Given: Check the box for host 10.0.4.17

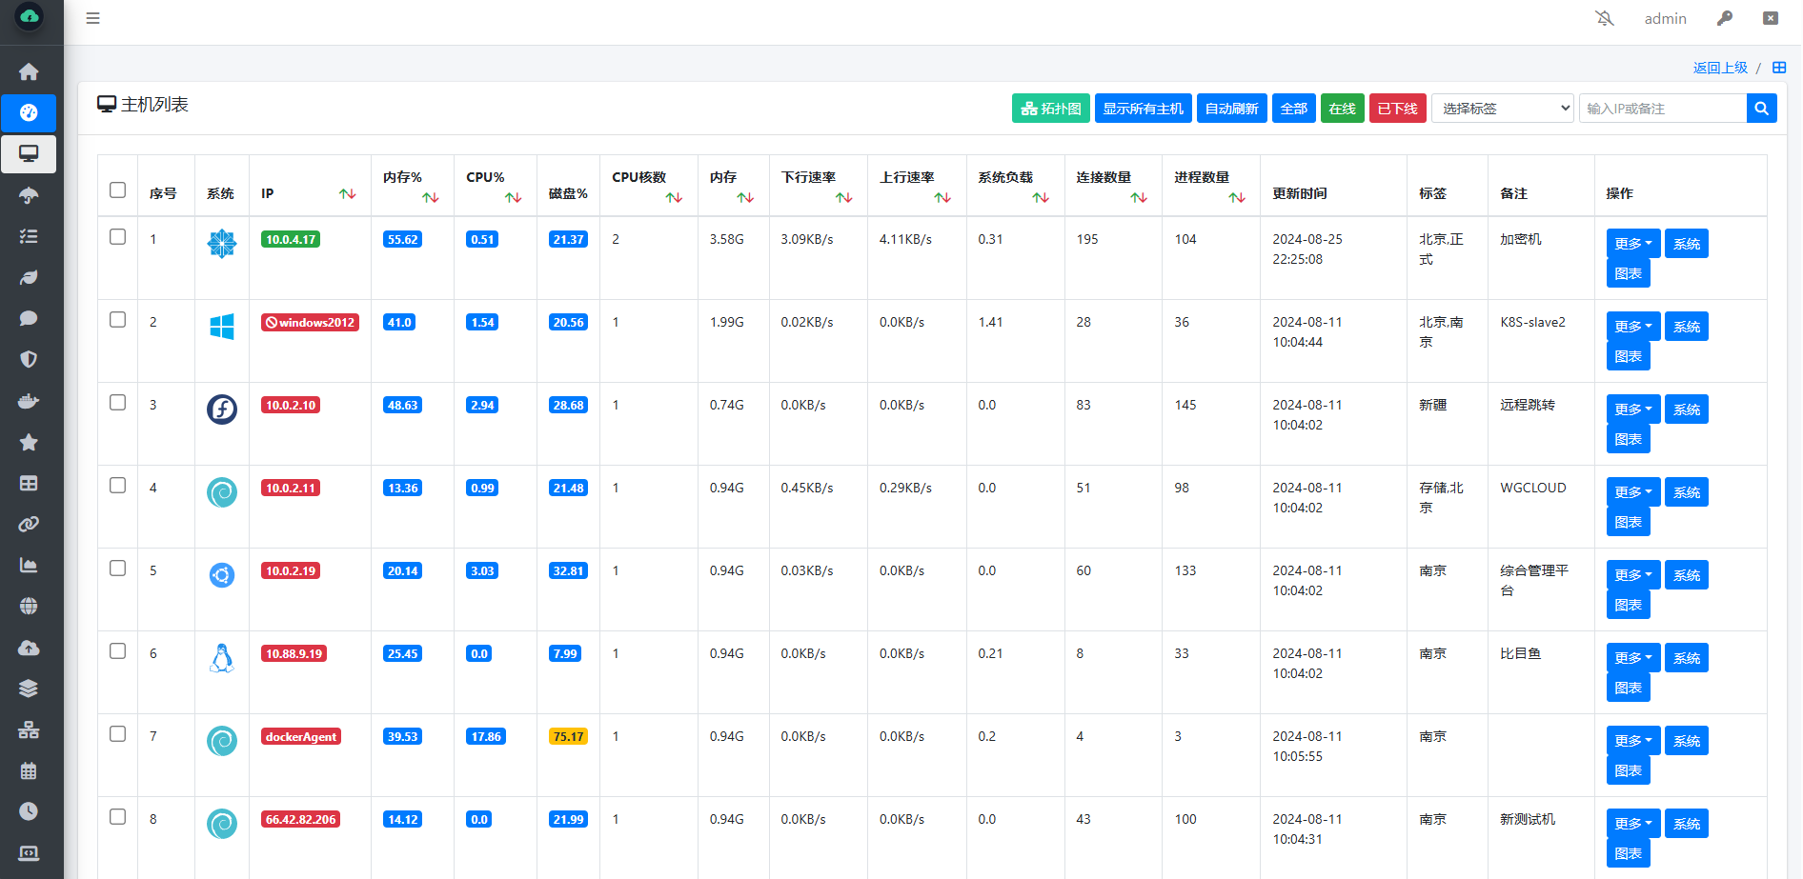Looking at the screenshot, I should (117, 236).
